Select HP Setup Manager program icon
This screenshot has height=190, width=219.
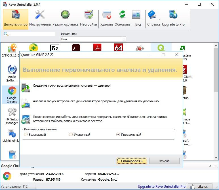[12, 116]
